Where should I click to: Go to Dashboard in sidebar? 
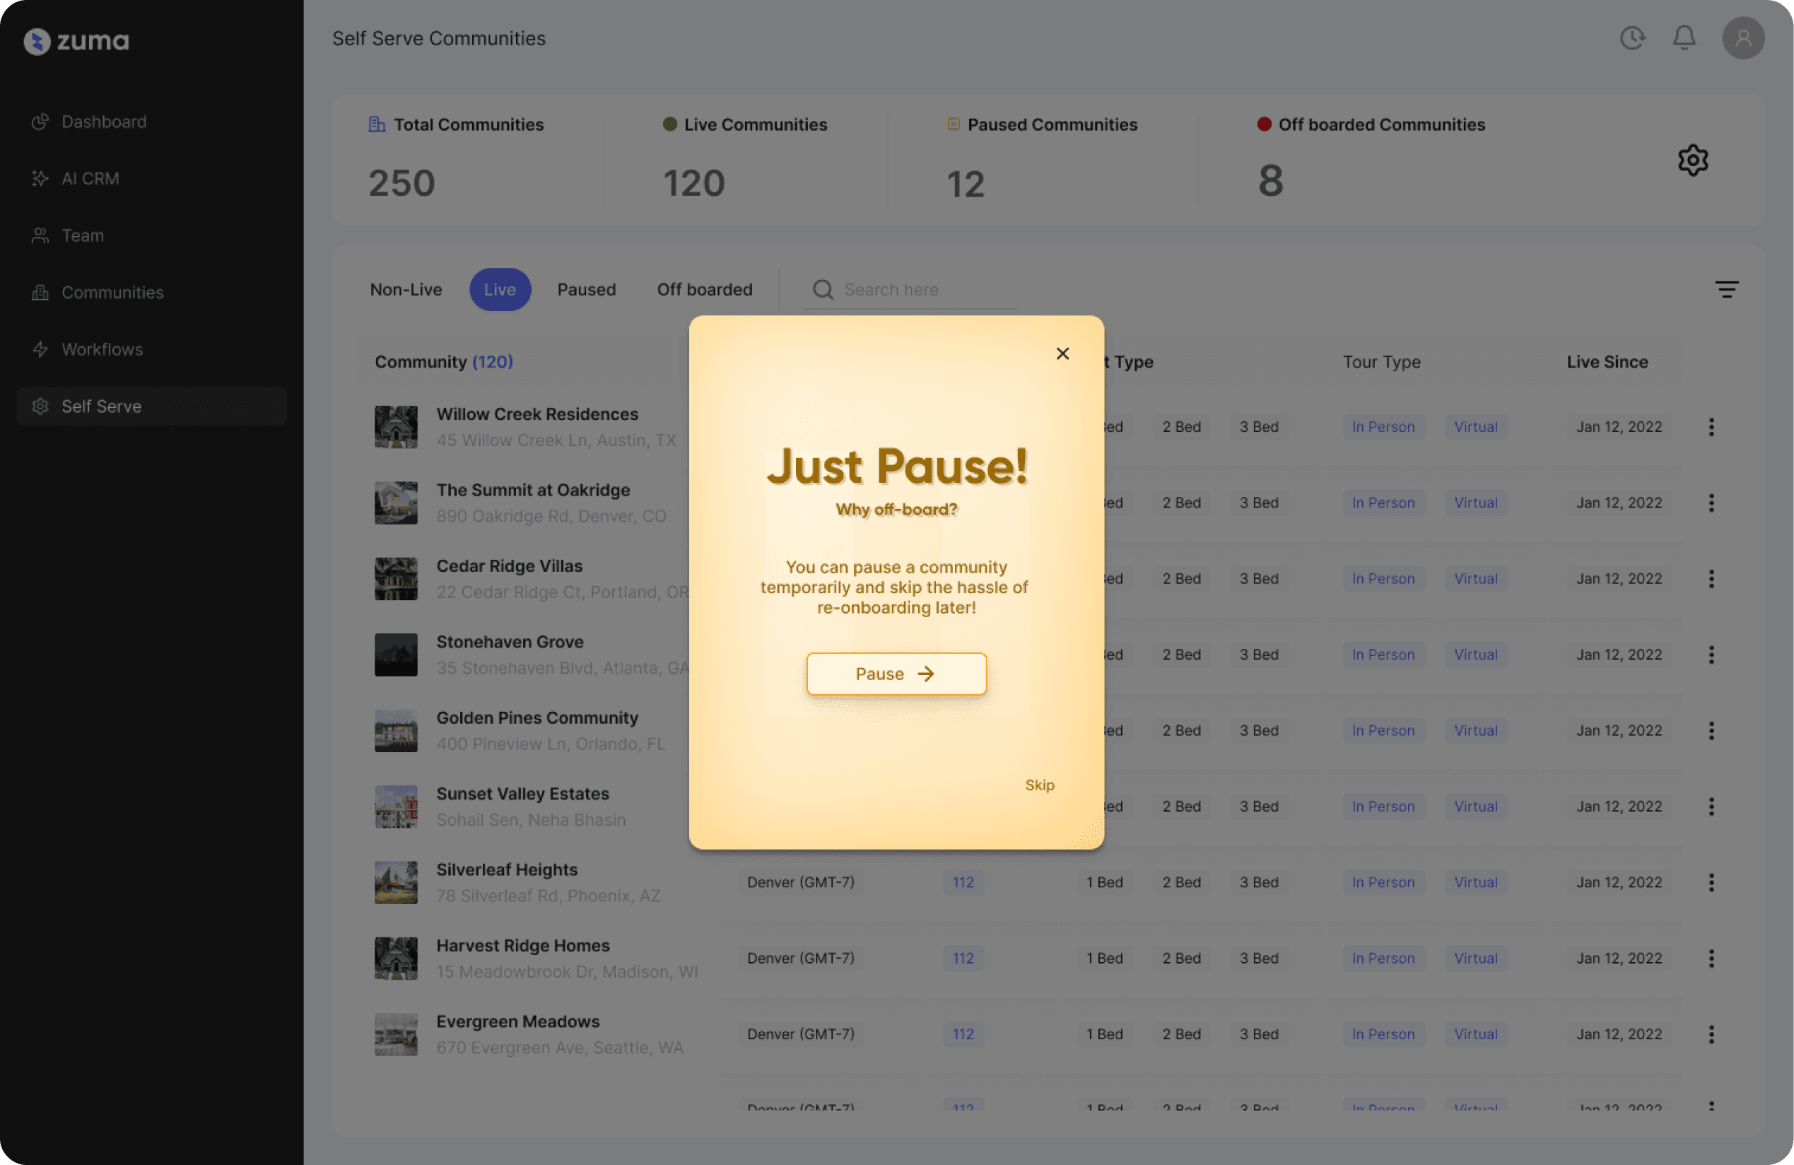(x=104, y=122)
